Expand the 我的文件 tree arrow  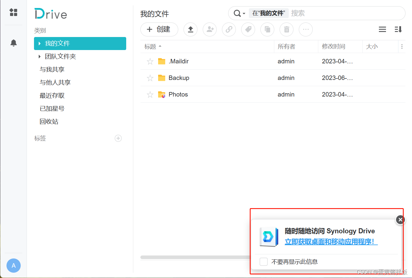40,44
